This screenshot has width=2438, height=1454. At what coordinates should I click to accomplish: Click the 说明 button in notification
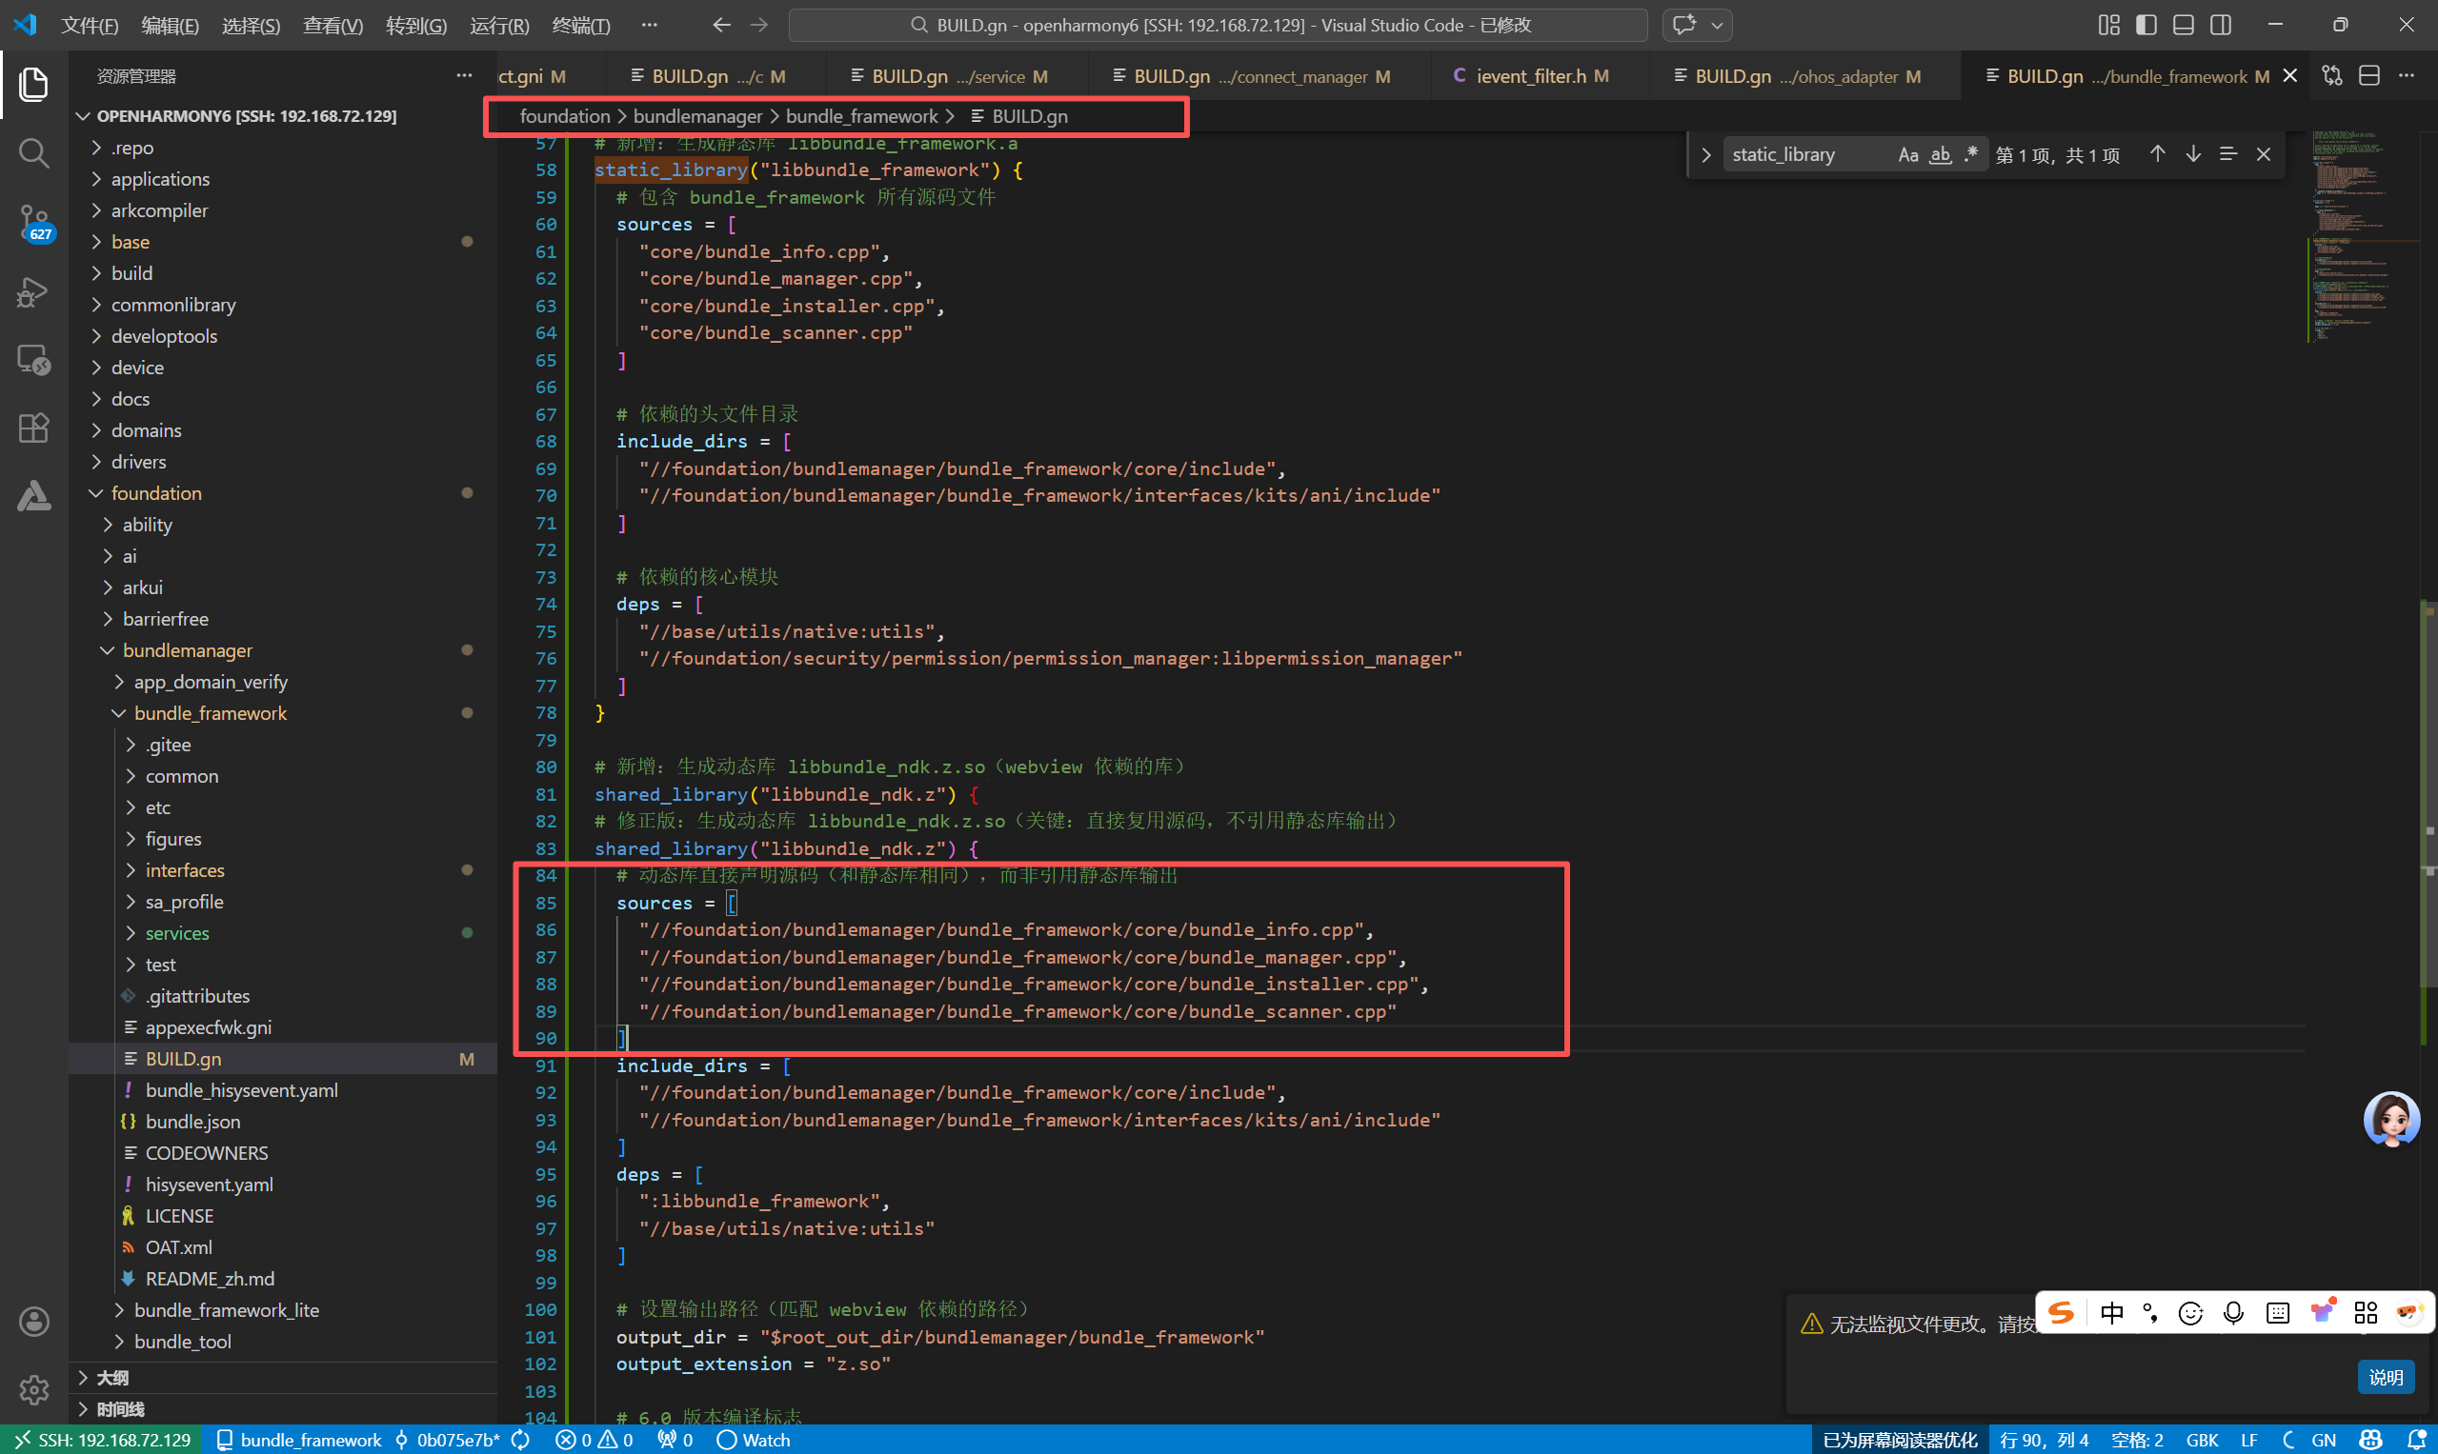[x=2384, y=1377]
